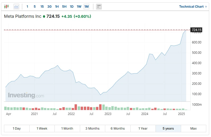
Task: Switch to candlestick chart type icon
Action: [x=6, y=6]
